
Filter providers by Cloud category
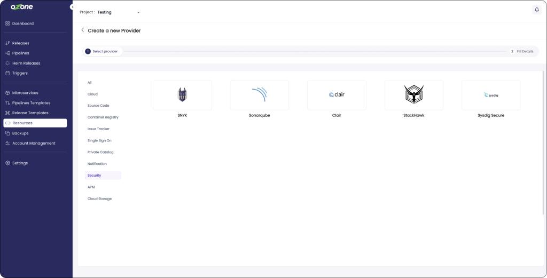tap(92, 94)
